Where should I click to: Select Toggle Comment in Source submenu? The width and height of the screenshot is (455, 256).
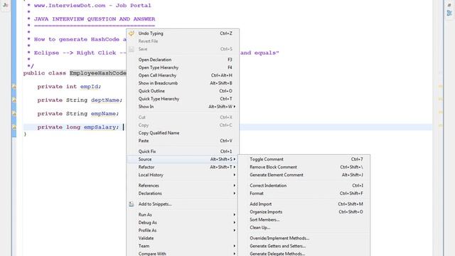tap(304, 159)
